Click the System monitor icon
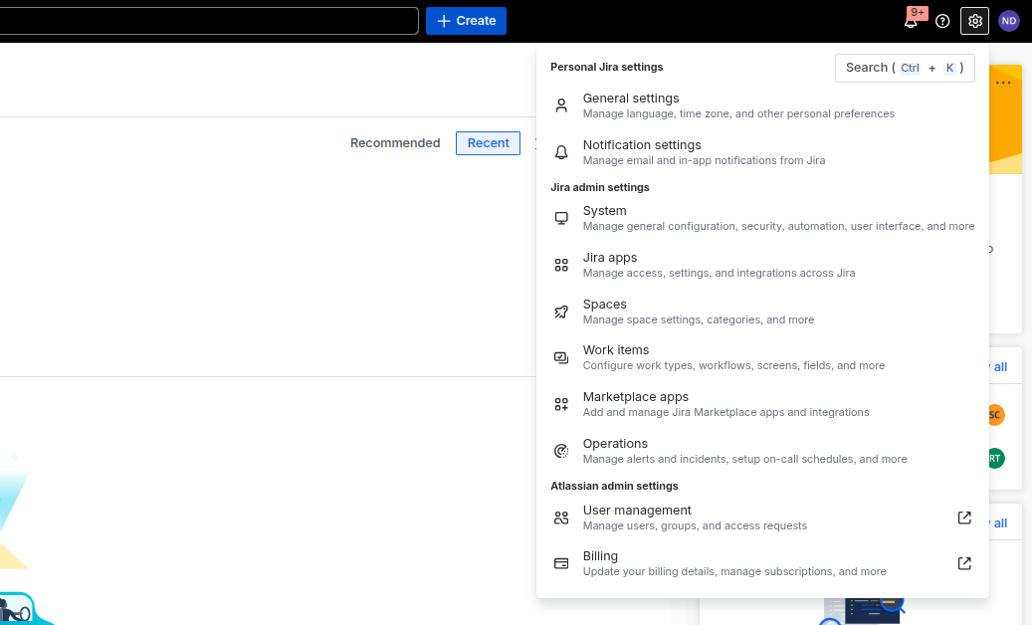1032x625 pixels. click(561, 218)
